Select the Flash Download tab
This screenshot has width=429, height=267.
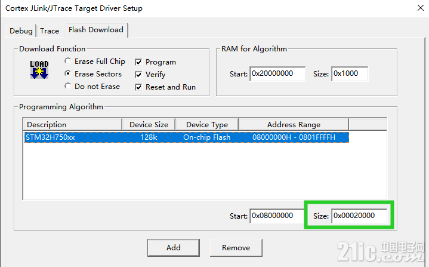coord(96,30)
